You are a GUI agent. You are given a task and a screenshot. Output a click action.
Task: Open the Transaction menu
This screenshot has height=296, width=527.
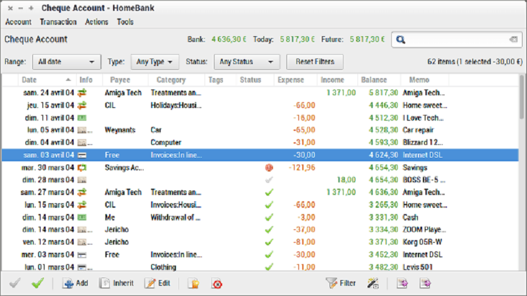click(x=58, y=22)
